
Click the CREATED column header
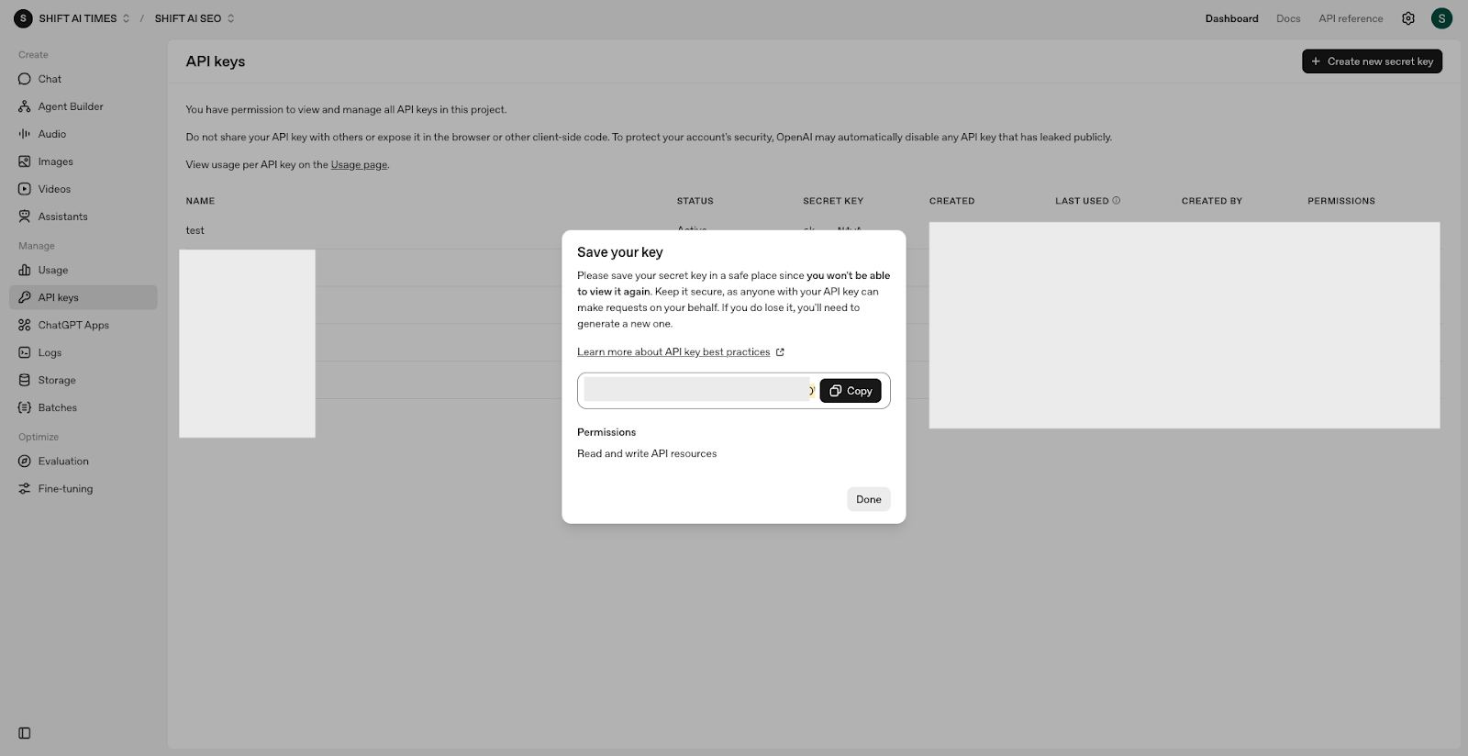point(951,201)
